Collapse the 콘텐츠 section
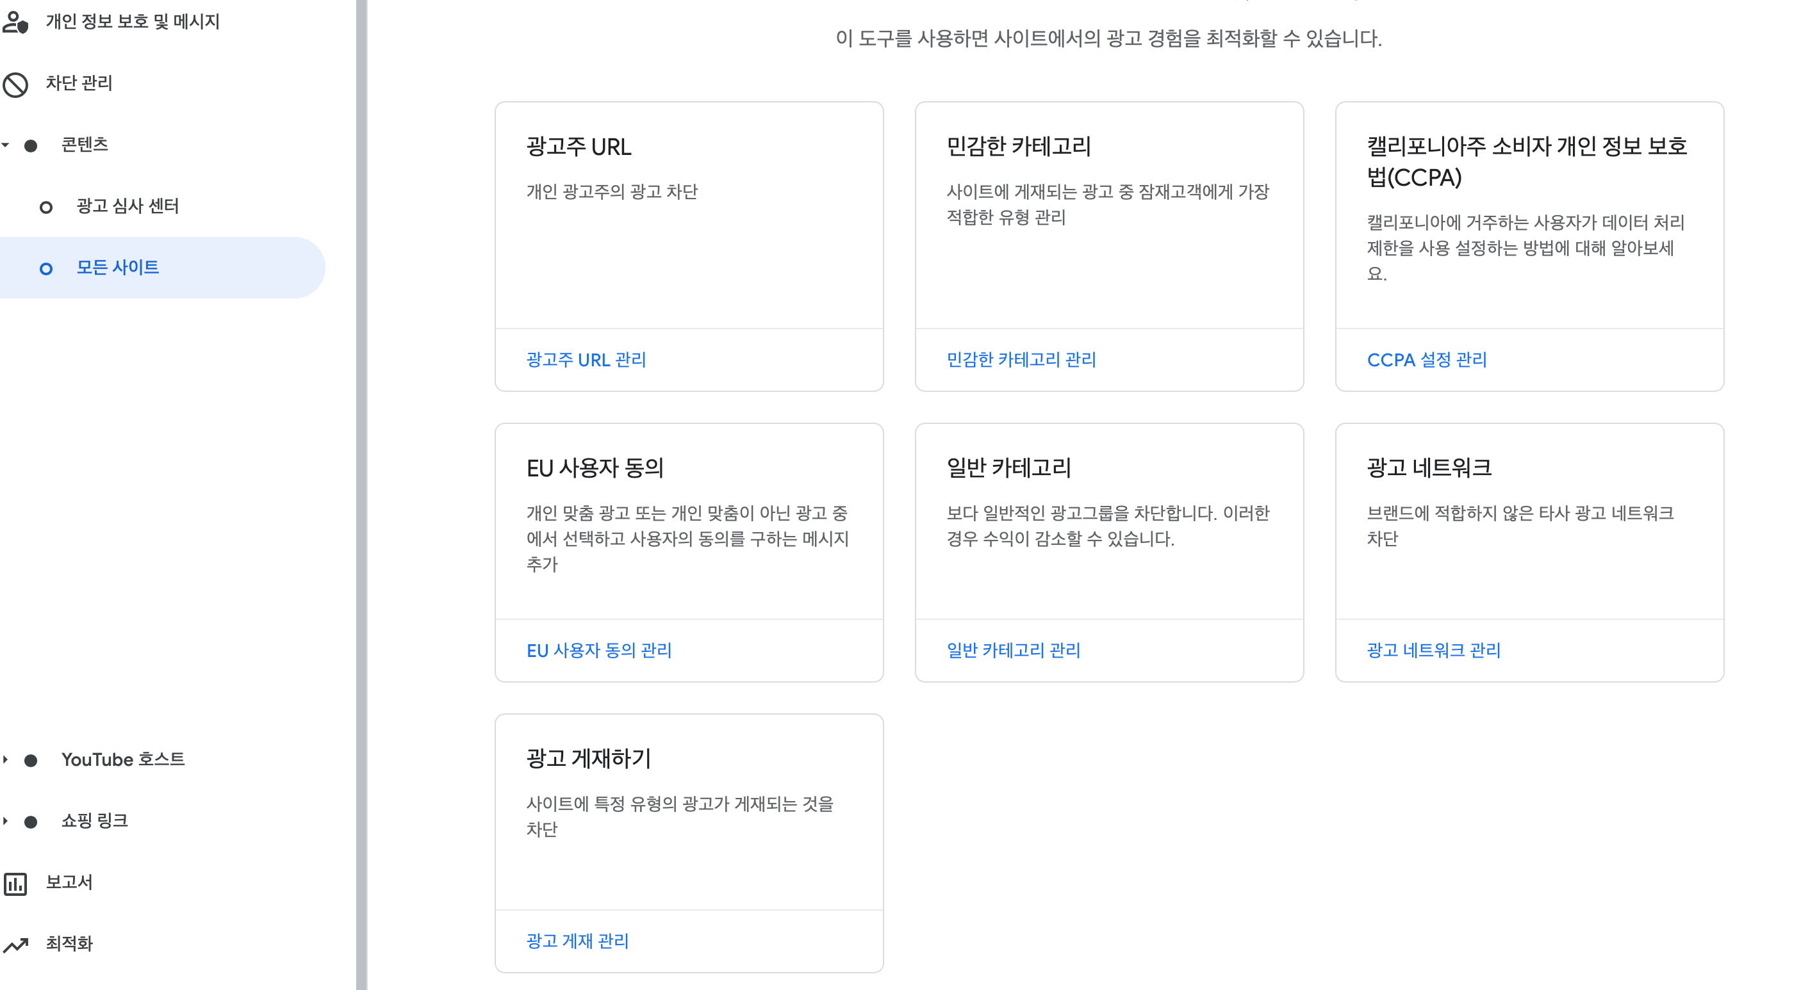Viewport: 1817px width, 990px height. click(6, 145)
